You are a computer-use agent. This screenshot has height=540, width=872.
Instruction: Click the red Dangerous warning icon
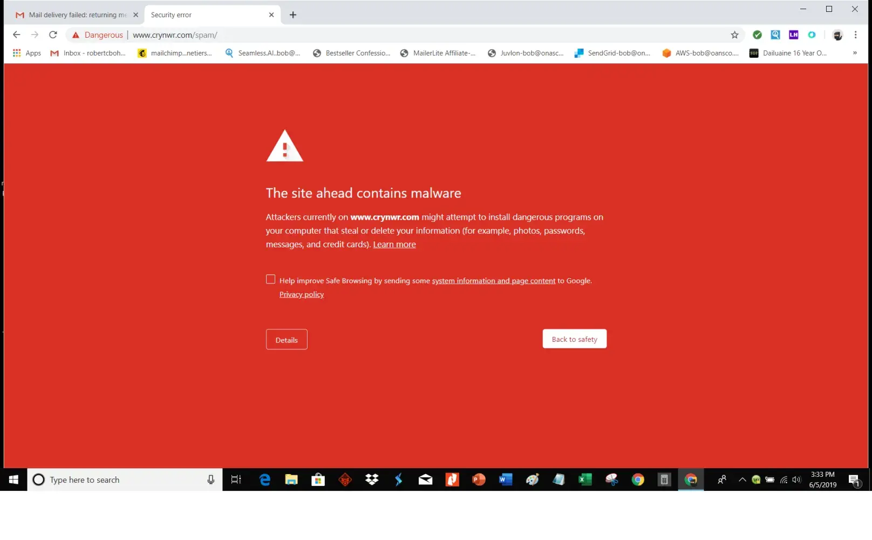76,35
